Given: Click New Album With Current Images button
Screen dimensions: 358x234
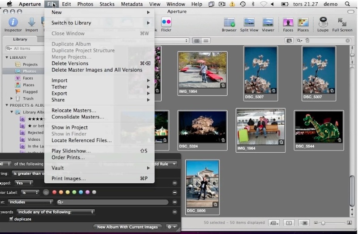Looking at the screenshot, I should 128,227.
